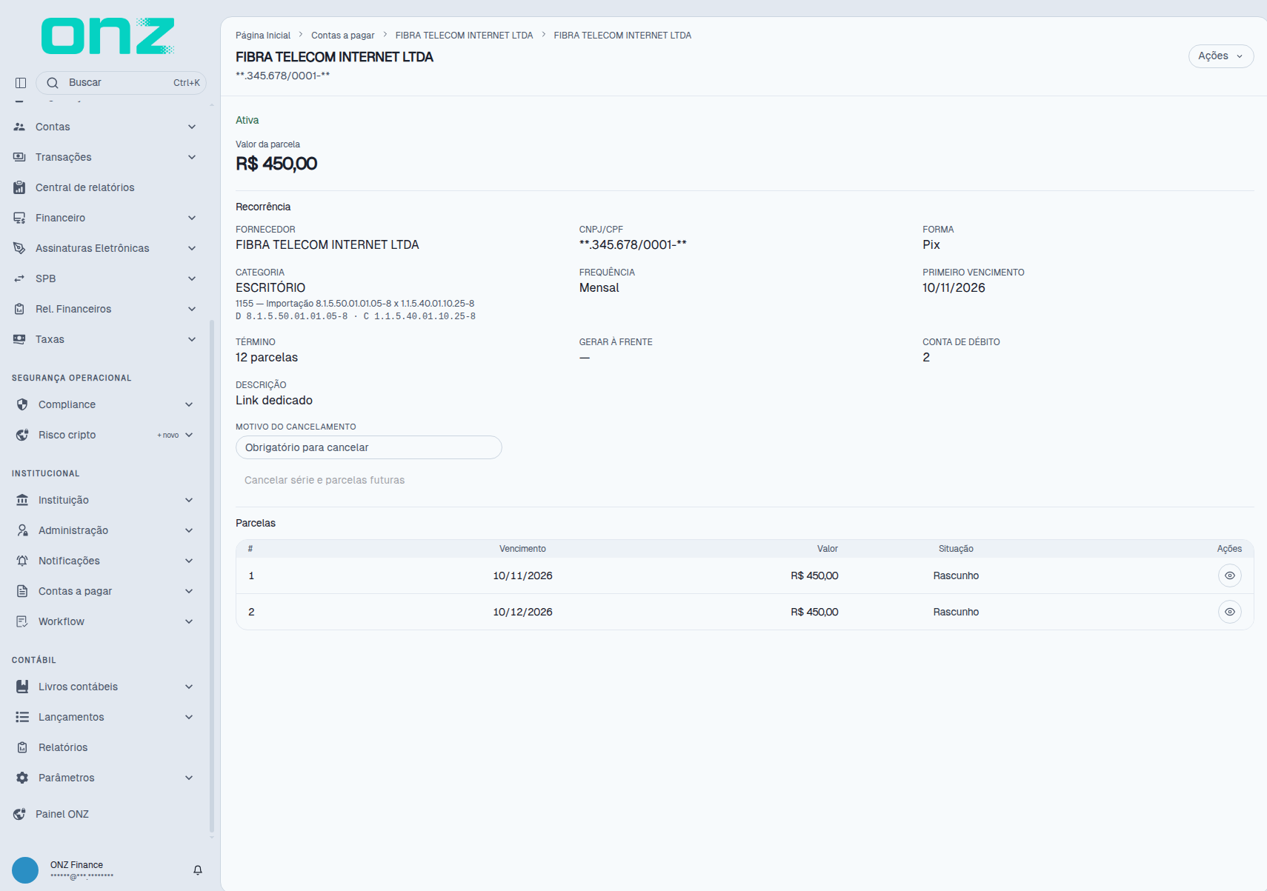1267x891 pixels.
Task: View parcela 2 with eye icon
Action: (x=1230, y=612)
